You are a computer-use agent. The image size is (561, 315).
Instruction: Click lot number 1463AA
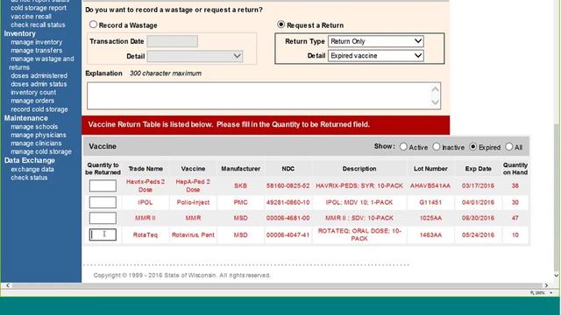[430, 234]
